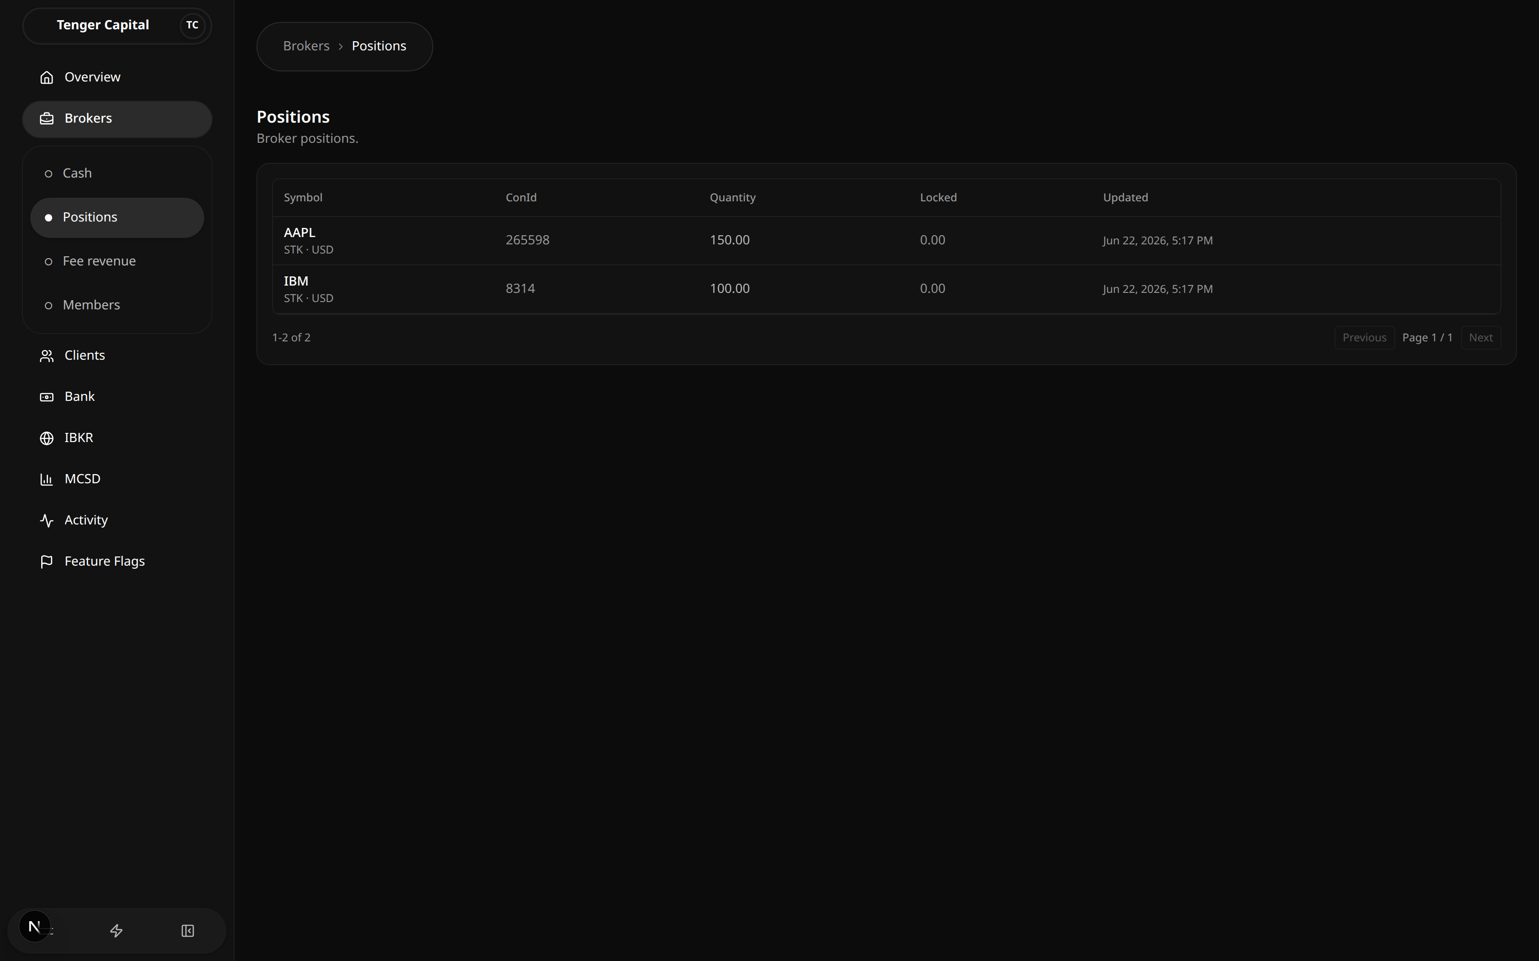Viewport: 1539px width, 961px height.
Task: View the Activity page
Action: point(117,521)
